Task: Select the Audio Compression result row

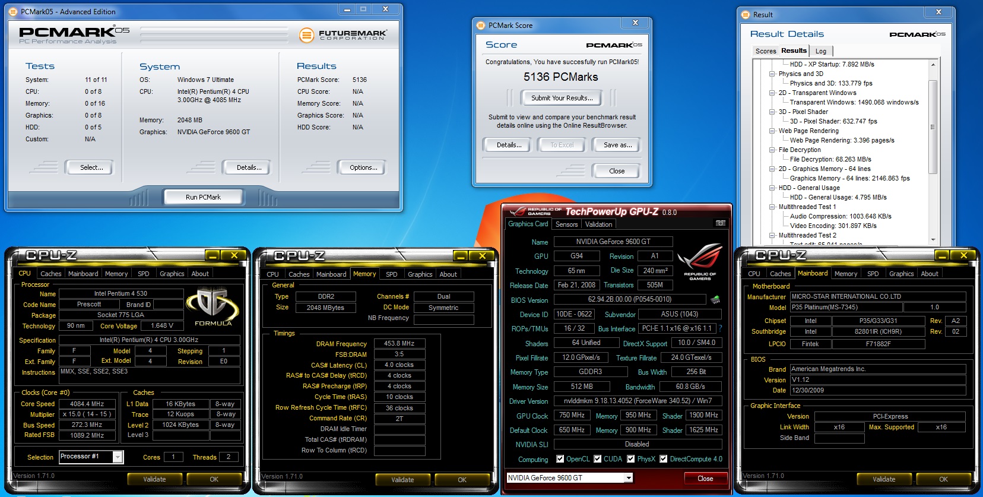Action: point(841,216)
